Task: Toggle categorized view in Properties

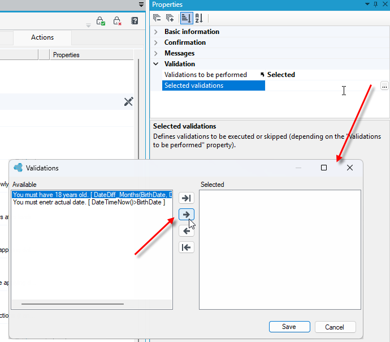Action: [187, 18]
